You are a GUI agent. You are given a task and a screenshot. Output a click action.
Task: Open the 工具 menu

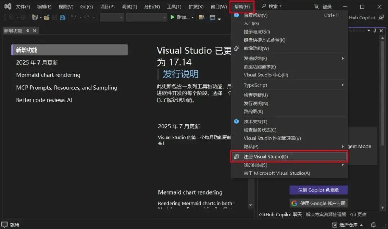(174, 7)
